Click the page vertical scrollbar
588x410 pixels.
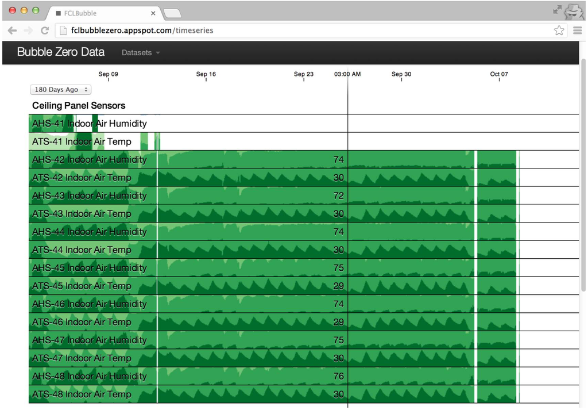(x=583, y=173)
